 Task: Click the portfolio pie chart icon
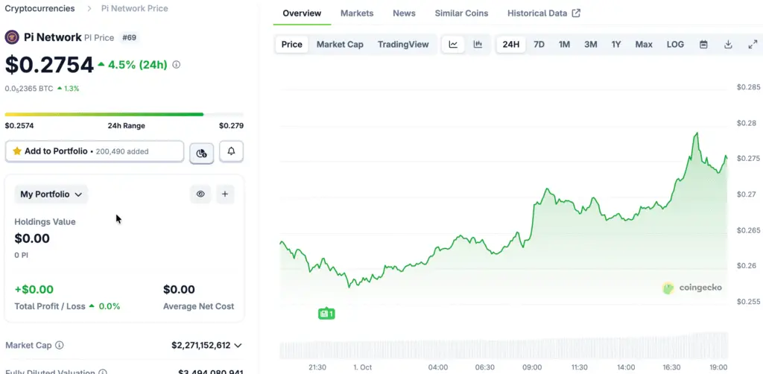[201, 152]
